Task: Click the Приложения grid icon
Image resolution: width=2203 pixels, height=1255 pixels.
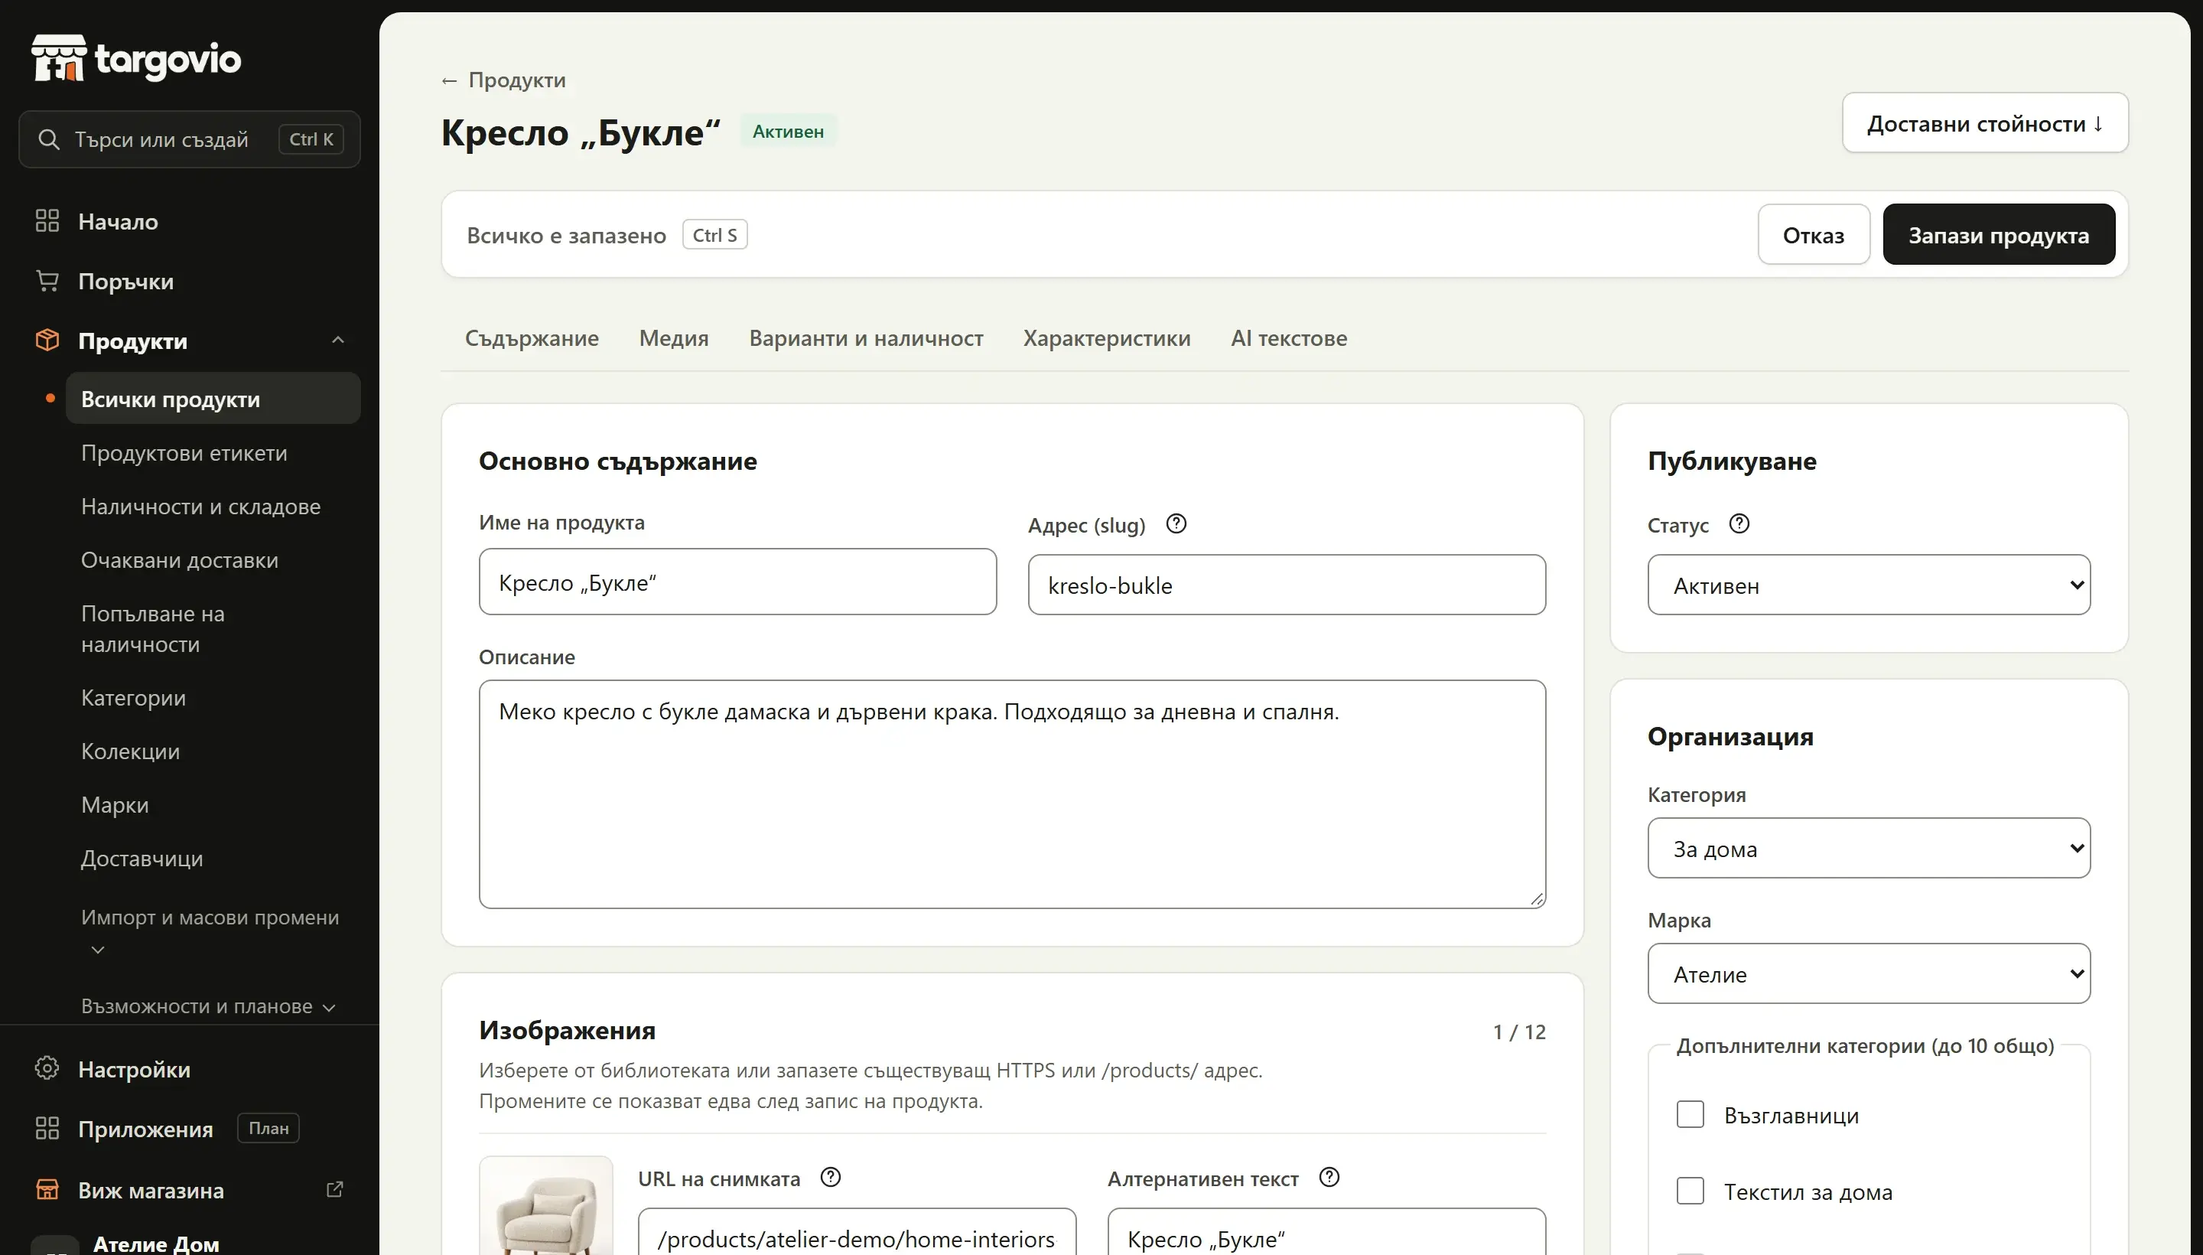Action: coord(47,1128)
